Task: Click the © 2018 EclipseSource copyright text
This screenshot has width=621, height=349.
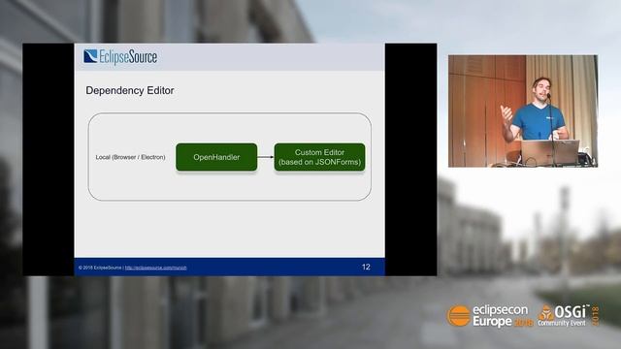Action: pyautogui.click(x=100, y=268)
